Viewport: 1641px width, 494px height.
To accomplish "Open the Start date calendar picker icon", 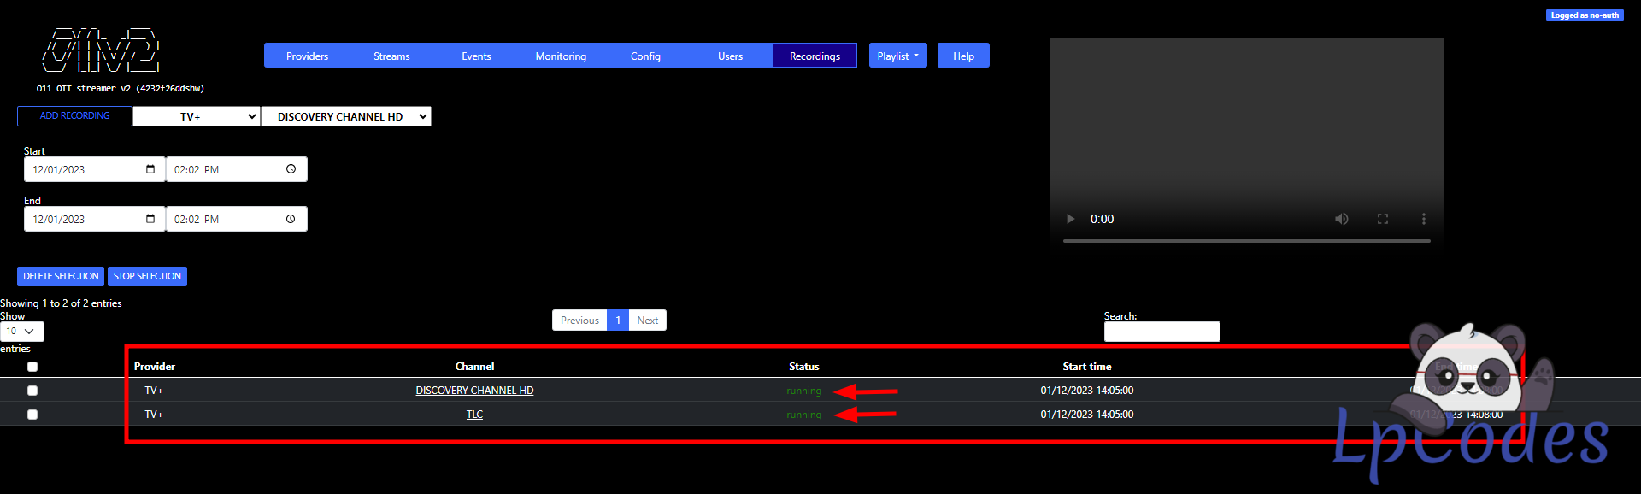I will pos(150,169).
